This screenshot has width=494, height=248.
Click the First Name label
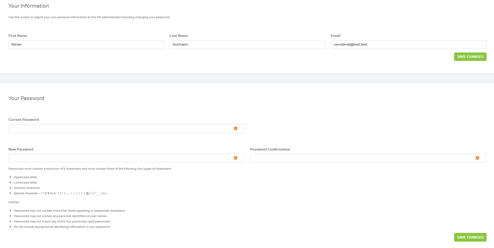(18, 36)
